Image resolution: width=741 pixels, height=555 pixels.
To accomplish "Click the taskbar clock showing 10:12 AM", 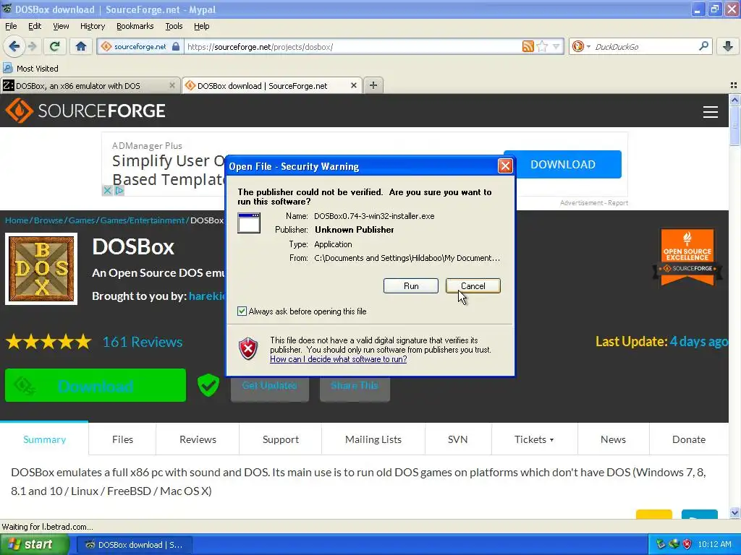I will 714,544.
